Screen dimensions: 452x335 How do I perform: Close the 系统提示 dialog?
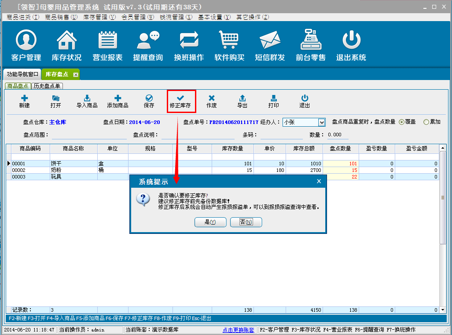point(319,181)
